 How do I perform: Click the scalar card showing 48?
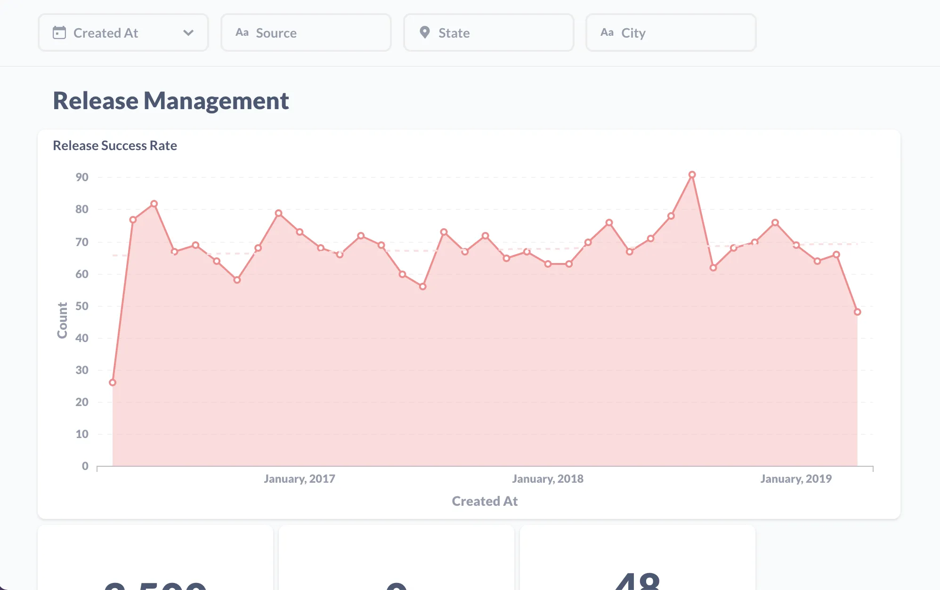(x=638, y=558)
